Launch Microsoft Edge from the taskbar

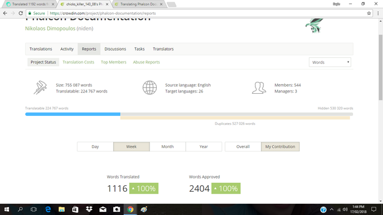48,210
